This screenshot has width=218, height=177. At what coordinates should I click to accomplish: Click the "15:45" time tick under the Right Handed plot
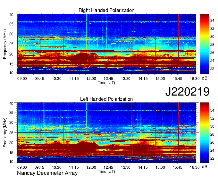(177, 79)
